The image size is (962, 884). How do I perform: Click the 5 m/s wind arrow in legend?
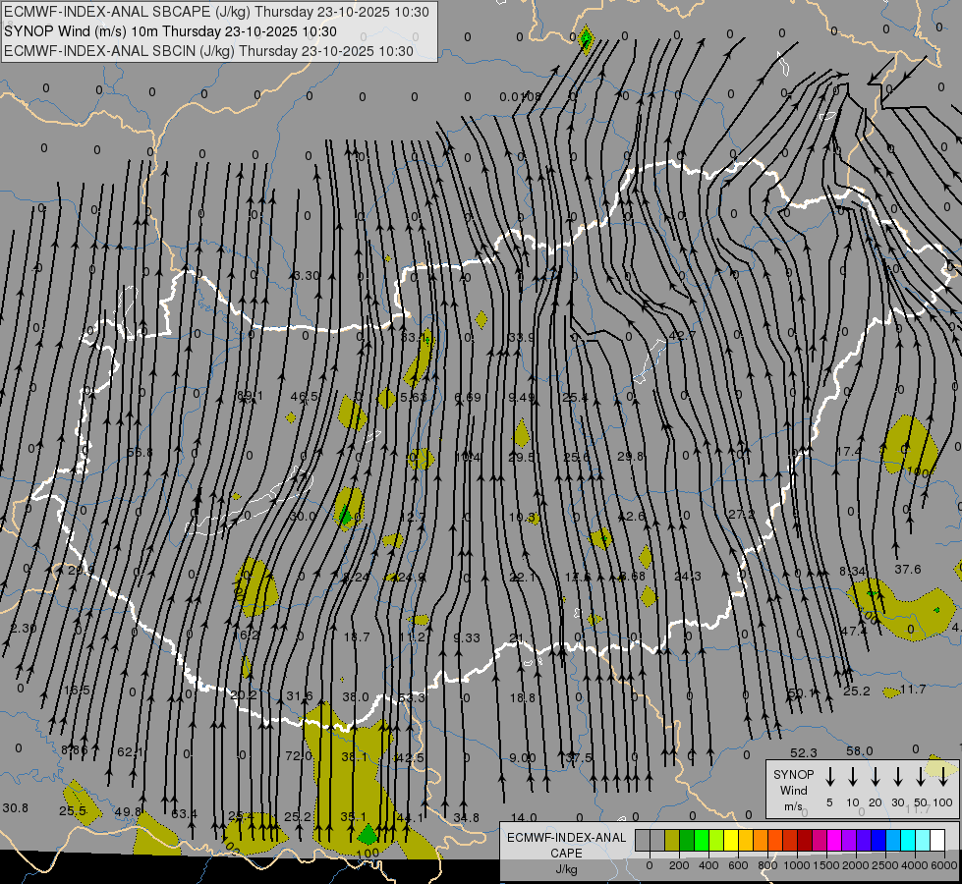point(830,777)
